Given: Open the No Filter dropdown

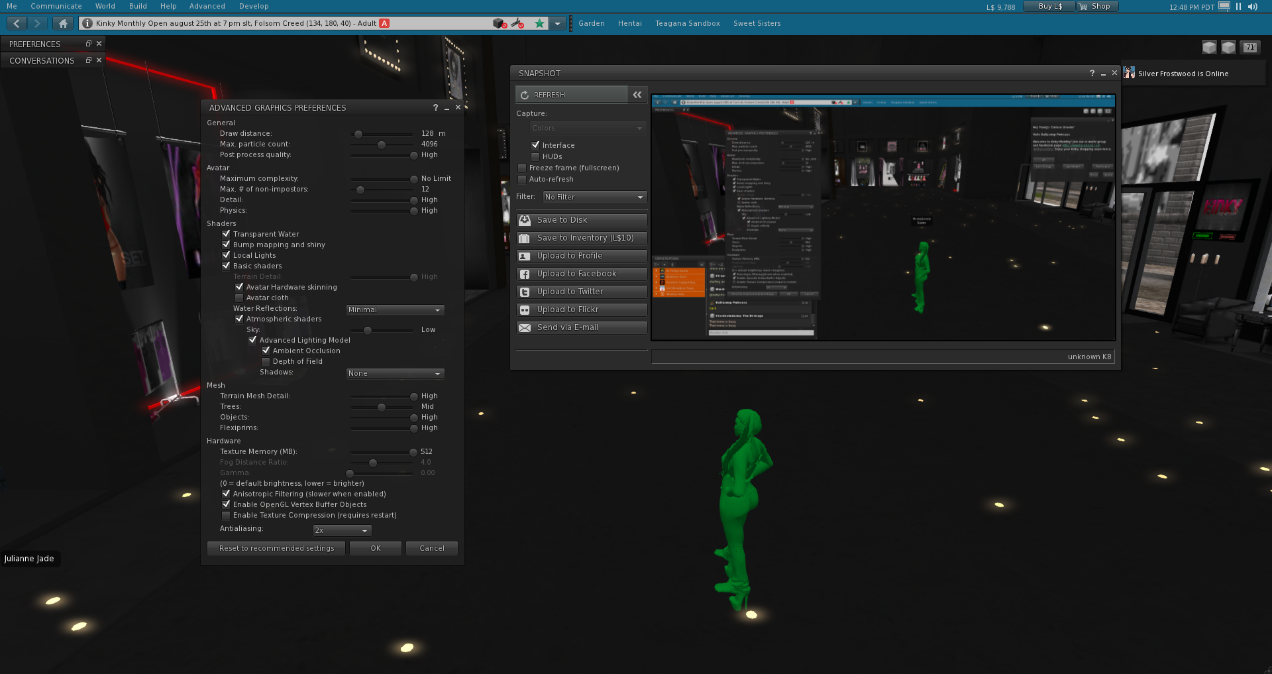Looking at the screenshot, I should click(x=593, y=197).
